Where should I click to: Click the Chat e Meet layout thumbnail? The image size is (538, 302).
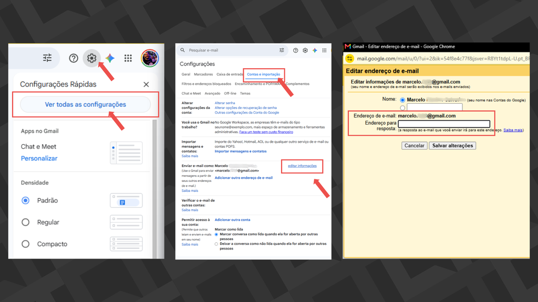coord(126,153)
